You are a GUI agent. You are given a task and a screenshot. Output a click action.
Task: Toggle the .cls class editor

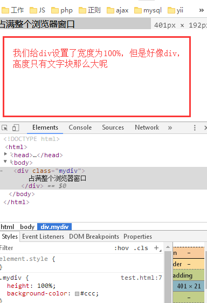[x=141, y=248]
